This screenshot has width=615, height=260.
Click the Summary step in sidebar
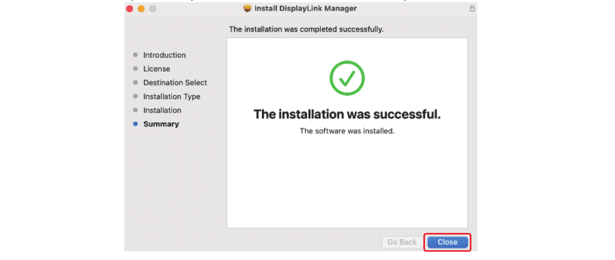pos(161,124)
